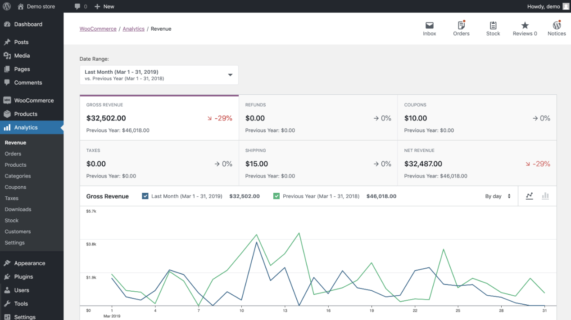Open the Notices WordPress icon

pos(557,28)
